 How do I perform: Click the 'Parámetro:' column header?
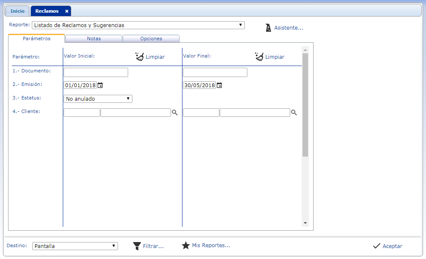26,57
